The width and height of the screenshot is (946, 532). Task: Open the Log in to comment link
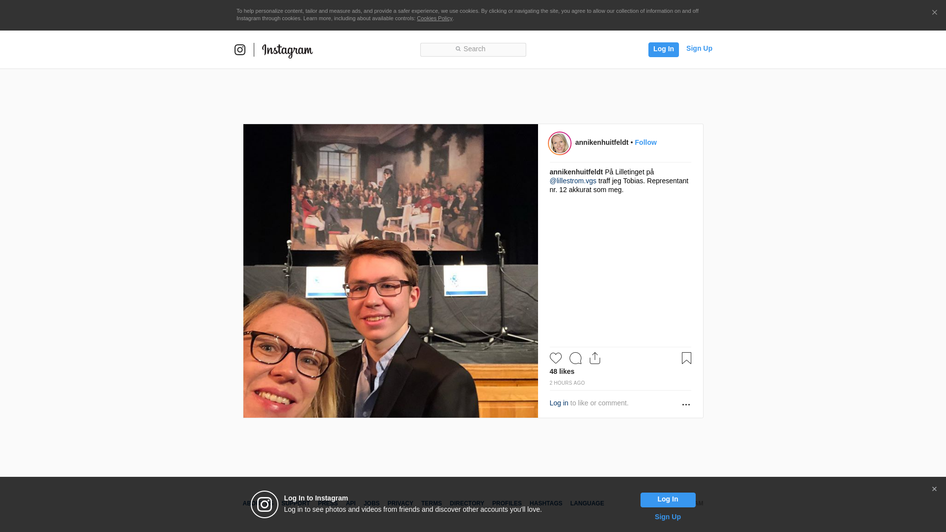[559, 403]
